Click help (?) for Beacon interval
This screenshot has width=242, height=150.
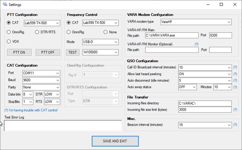pyautogui.click(x=235, y=125)
